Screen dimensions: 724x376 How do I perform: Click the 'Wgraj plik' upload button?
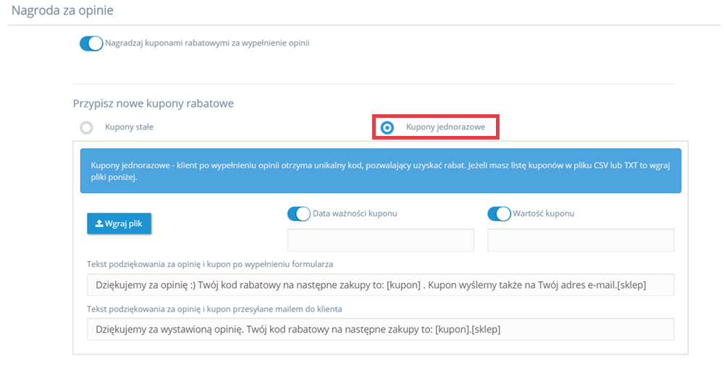point(119,223)
